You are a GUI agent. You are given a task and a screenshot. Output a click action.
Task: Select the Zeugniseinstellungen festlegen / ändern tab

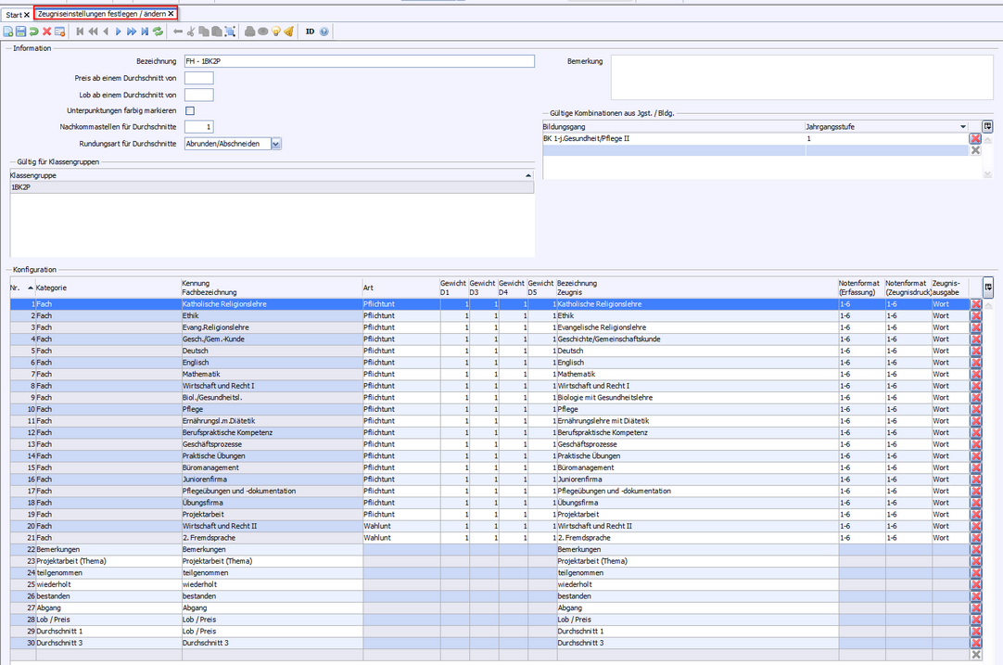coord(101,14)
